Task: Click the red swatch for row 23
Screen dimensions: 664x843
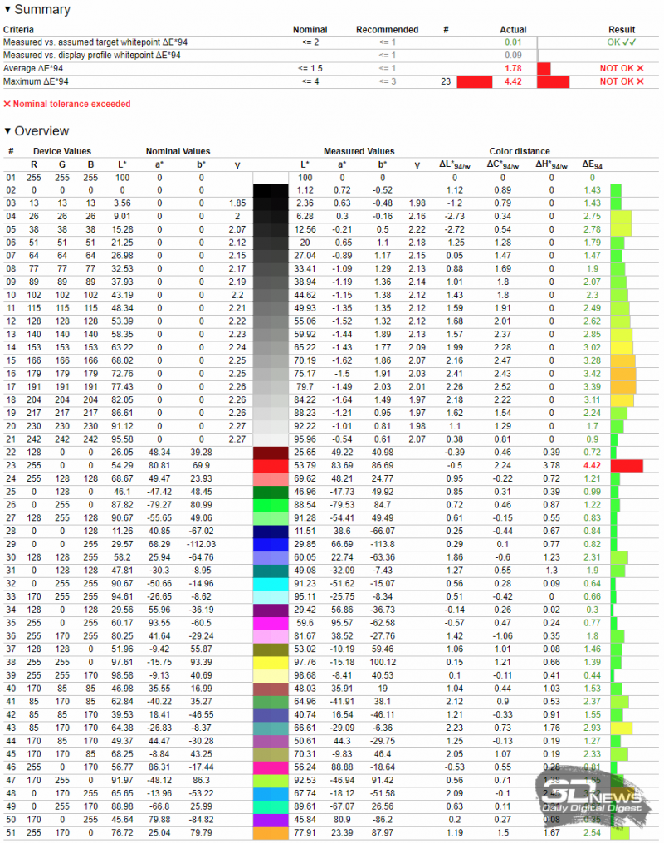Action: 271,466
